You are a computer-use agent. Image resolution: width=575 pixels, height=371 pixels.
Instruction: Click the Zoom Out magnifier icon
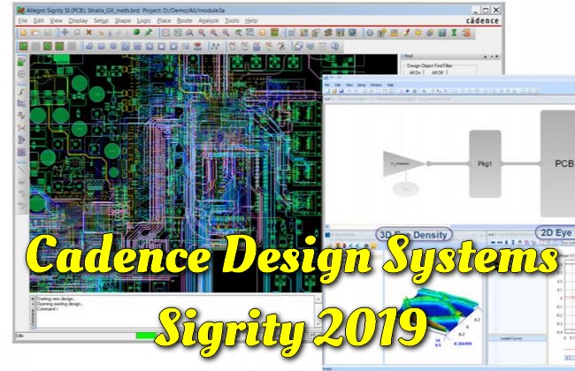(226, 33)
